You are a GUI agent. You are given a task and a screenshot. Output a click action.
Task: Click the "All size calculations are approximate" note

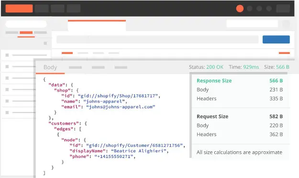pos(239,152)
